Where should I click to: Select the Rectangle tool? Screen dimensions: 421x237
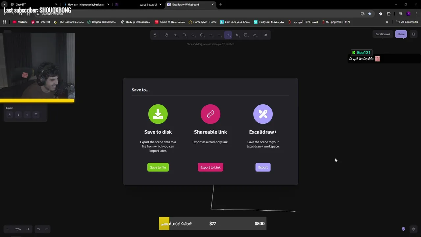184,35
